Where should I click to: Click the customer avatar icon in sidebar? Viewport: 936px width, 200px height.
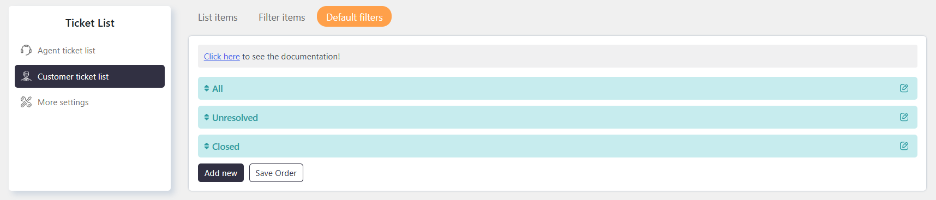coord(26,76)
